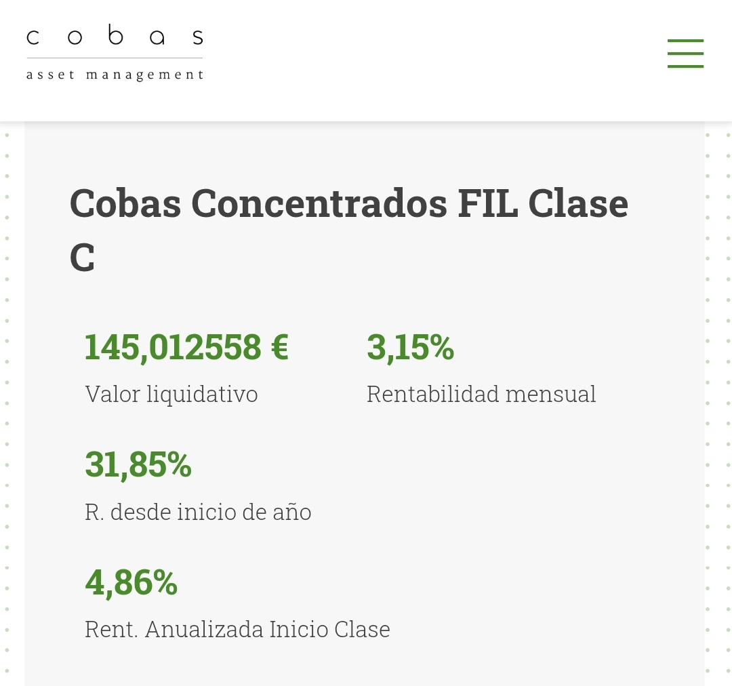Screen dimensions: 732x686
Task: Select the 'Cobas Concentrados FIL Clase' heading line
Action: point(348,203)
